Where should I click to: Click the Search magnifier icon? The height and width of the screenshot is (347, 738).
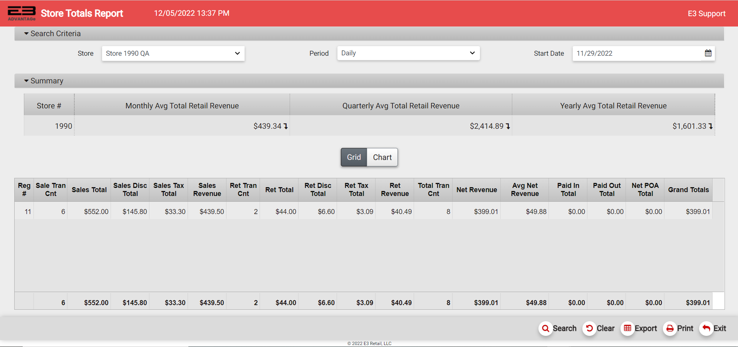(x=545, y=329)
